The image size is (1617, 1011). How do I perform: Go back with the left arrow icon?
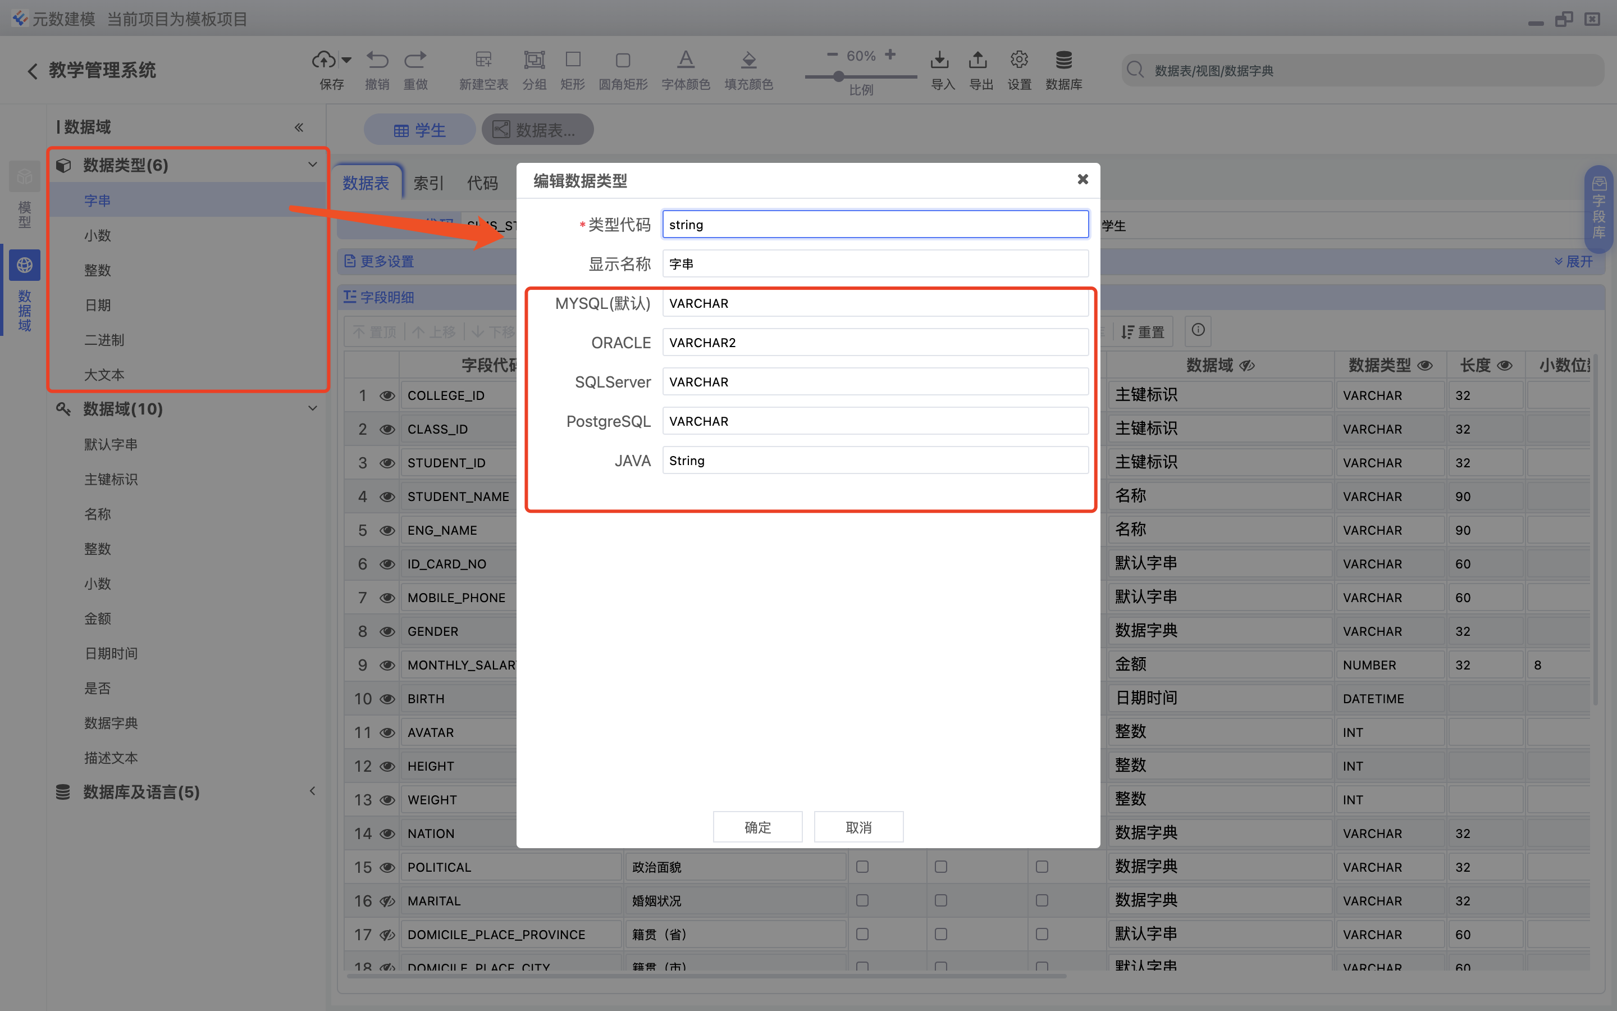(x=32, y=71)
